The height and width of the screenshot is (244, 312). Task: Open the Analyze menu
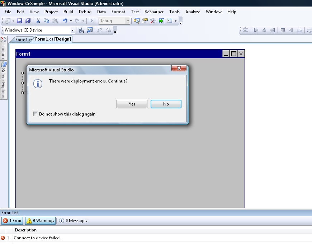tap(193, 12)
